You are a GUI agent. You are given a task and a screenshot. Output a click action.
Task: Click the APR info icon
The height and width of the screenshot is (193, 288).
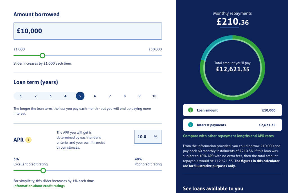pyautogui.click(x=28, y=140)
